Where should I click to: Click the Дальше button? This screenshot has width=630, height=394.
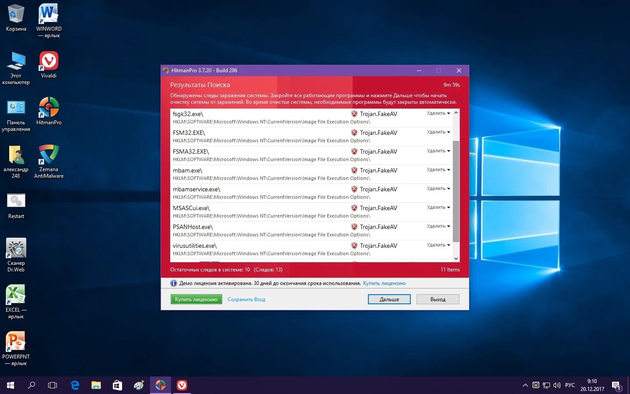pyautogui.click(x=389, y=299)
